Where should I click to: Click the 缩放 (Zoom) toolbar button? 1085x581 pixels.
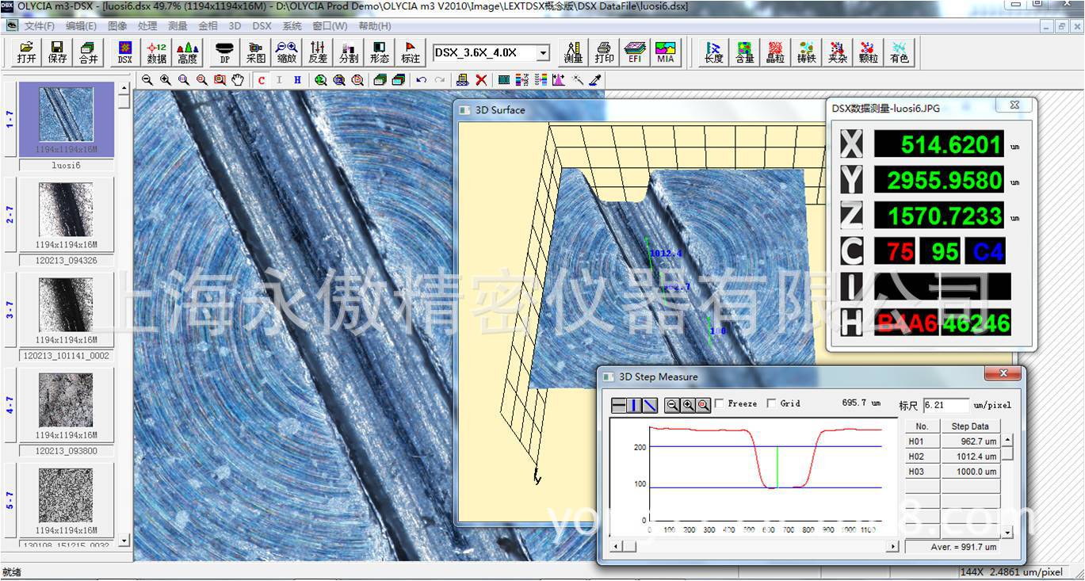pos(286,52)
